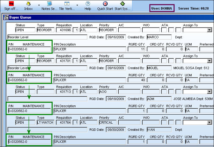
Task: Click the Server Time: 08:28 label
Action: tap(194, 8)
